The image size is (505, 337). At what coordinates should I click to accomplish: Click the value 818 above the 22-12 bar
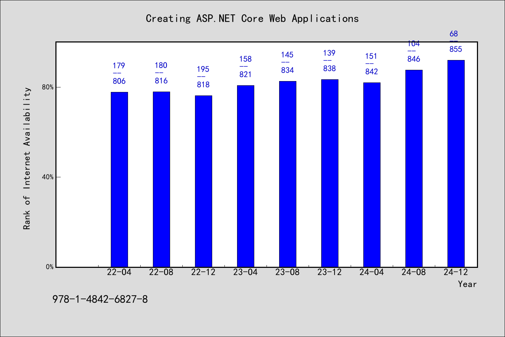(203, 85)
